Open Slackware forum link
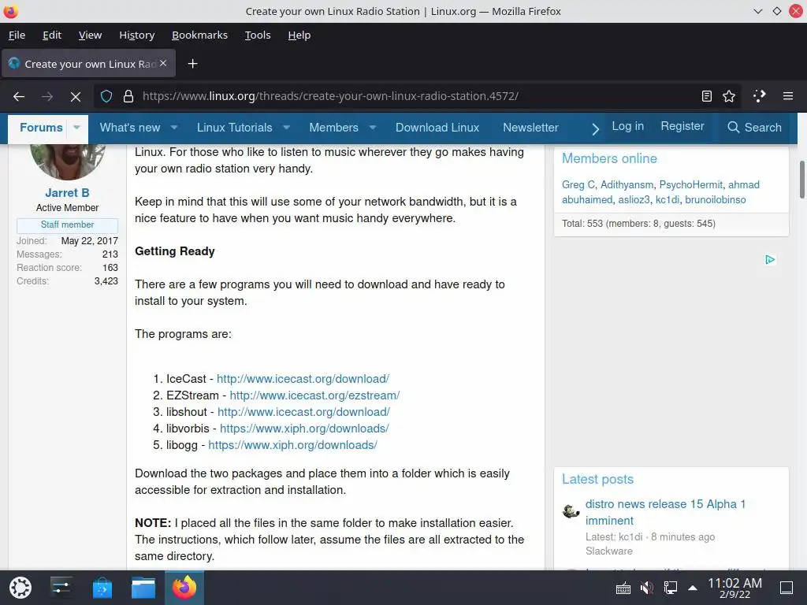 pyautogui.click(x=609, y=551)
